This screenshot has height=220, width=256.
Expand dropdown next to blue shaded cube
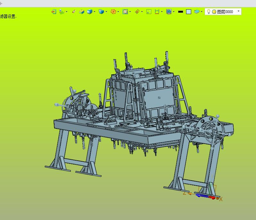(x=95, y=12)
